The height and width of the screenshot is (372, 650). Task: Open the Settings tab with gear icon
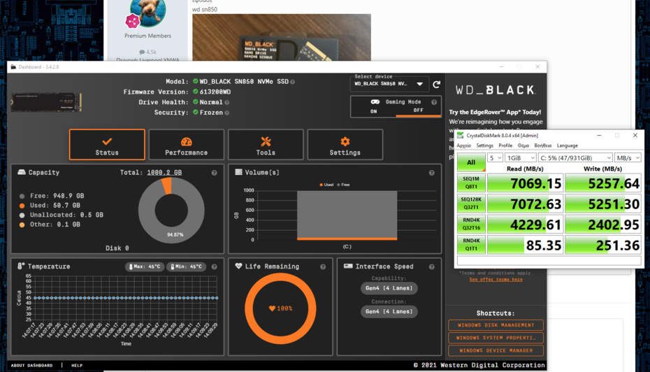click(345, 144)
